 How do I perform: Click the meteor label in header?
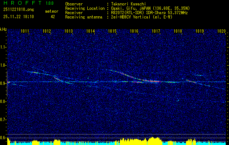coord(51,11)
